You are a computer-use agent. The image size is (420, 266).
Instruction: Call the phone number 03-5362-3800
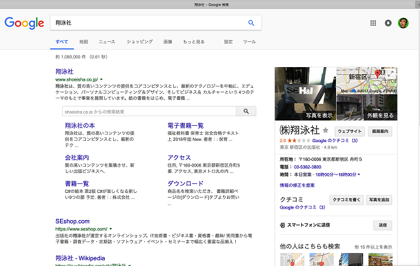(x=308, y=167)
